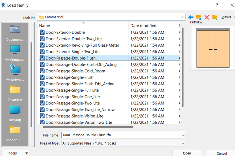235x156 pixels.
Task: Go back using the blue arrow icon
Action: tap(191, 17)
